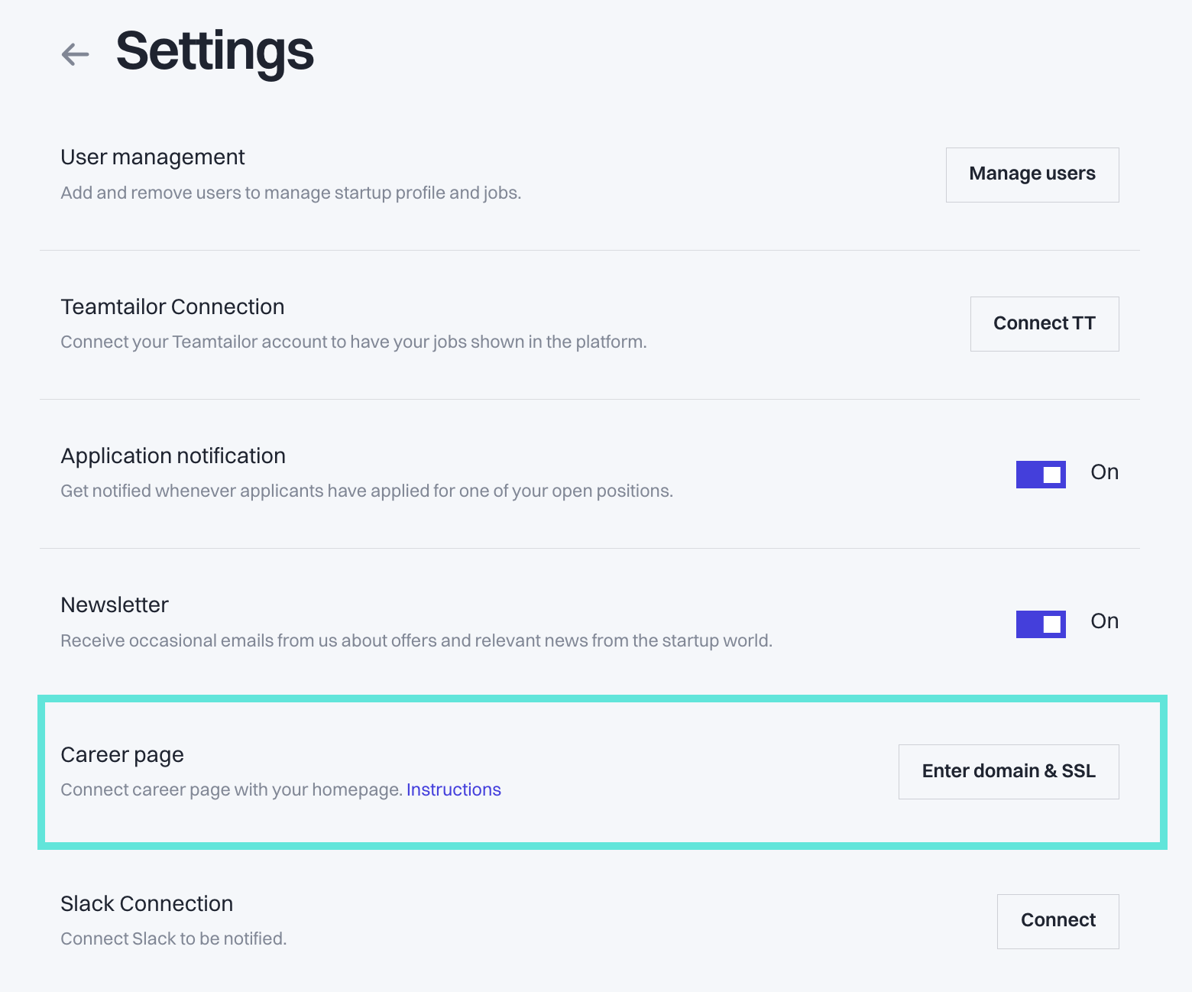Click the On label beside Newsletter

click(1104, 621)
